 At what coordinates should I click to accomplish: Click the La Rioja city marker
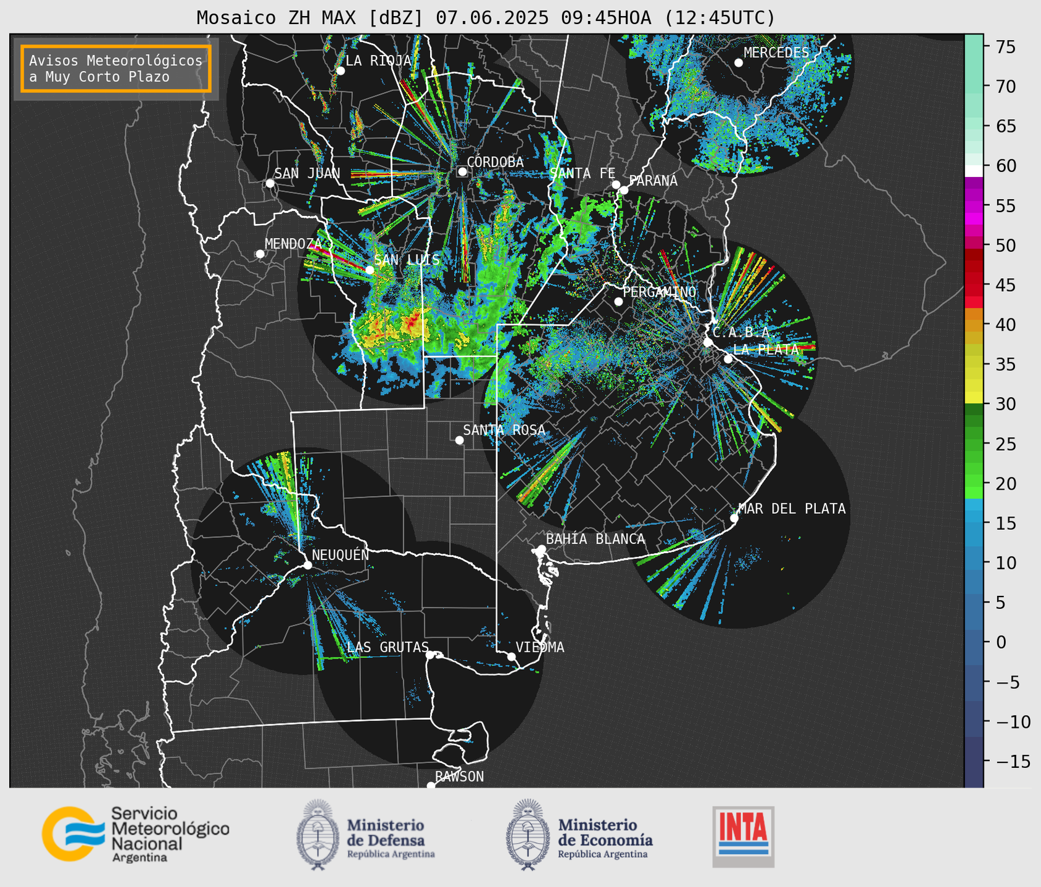click(341, 71)
